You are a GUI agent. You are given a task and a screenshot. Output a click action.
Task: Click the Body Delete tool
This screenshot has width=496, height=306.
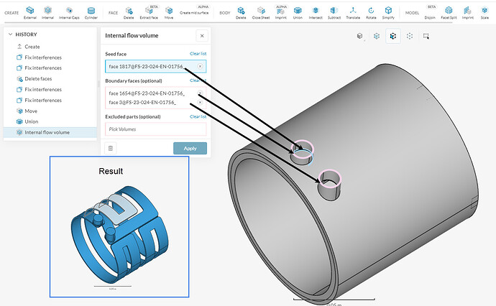(x=241, y=13)
